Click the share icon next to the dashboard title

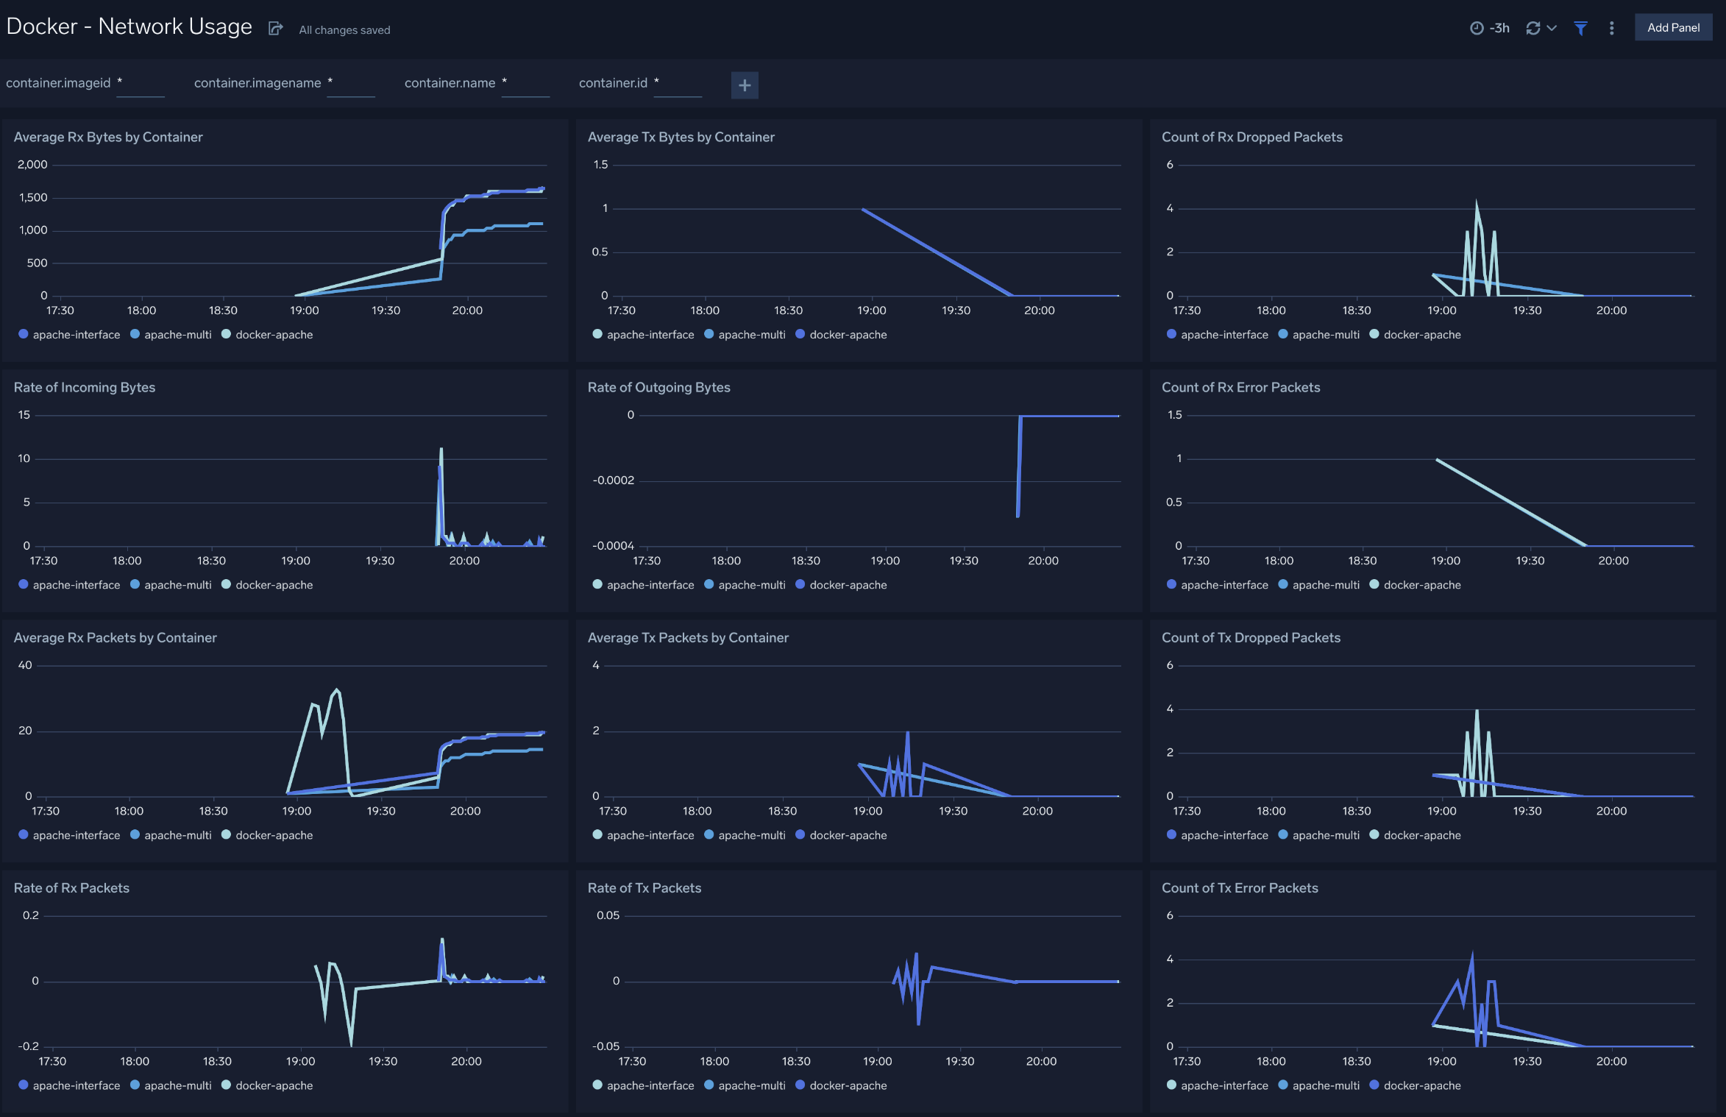click(x=276, y=28)
